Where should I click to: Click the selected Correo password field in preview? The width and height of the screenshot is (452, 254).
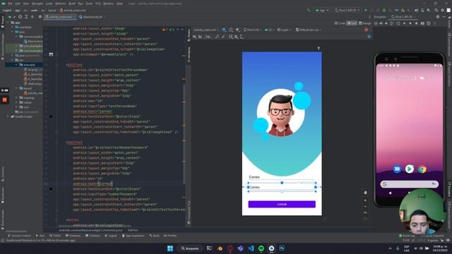tap(282, 187)
